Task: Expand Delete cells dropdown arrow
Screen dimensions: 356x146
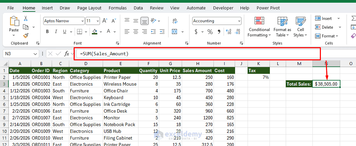Action: [x=340, y=27]
